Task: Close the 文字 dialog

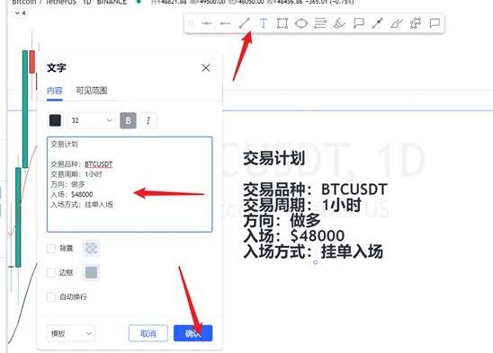Action: pyautogui.click(x=206, y=67)
